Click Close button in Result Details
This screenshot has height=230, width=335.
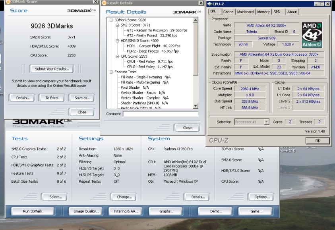[187, 127]
